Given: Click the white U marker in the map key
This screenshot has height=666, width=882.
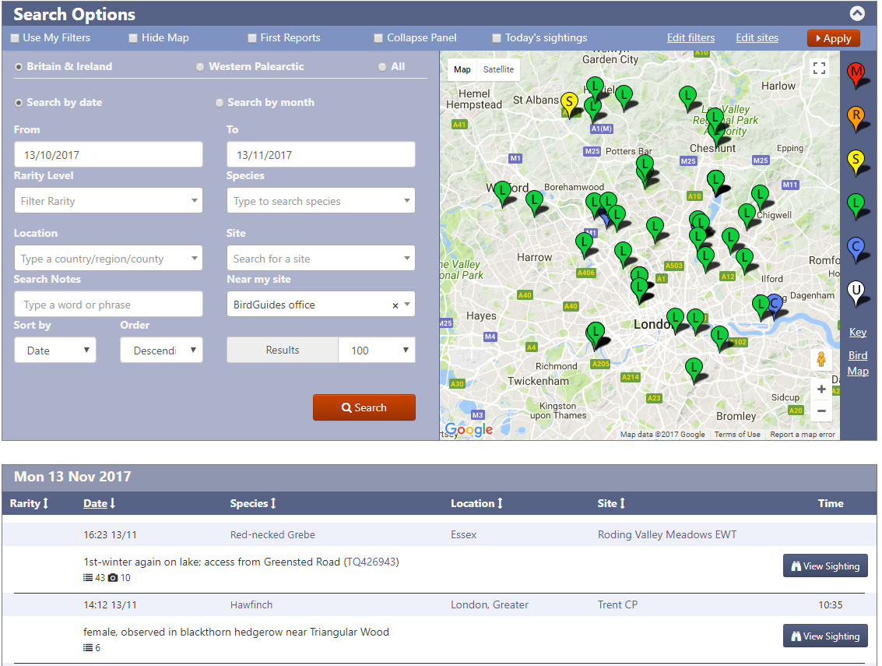Looking at the screenshot, I should pos(856,294).
